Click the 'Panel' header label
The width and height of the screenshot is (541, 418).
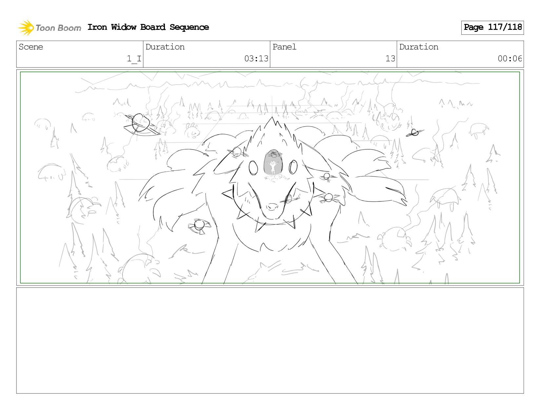(284, 47)
